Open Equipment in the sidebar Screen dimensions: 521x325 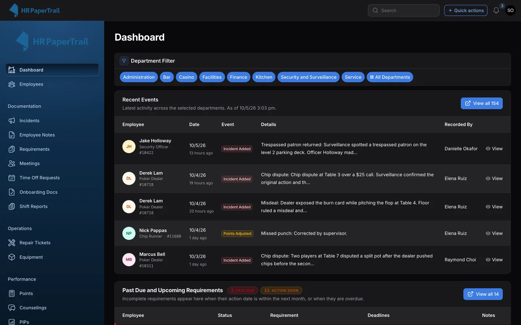pyautogui.click(x=52, y=257)
